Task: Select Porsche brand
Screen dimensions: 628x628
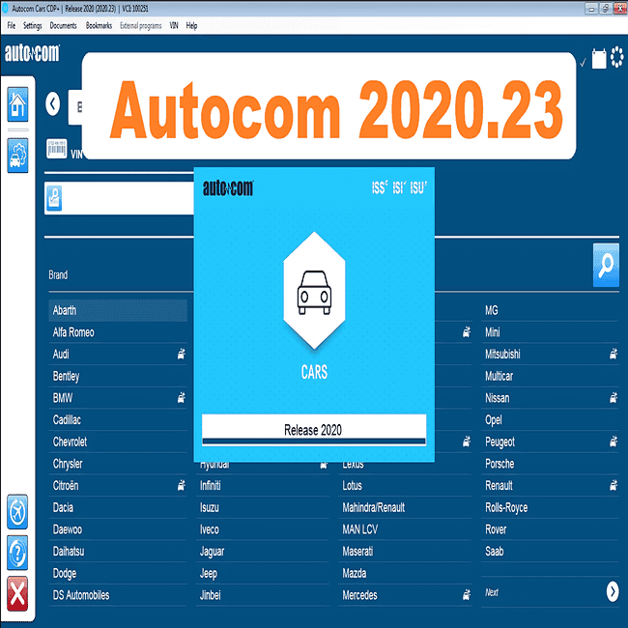Action: coord(551,464)
